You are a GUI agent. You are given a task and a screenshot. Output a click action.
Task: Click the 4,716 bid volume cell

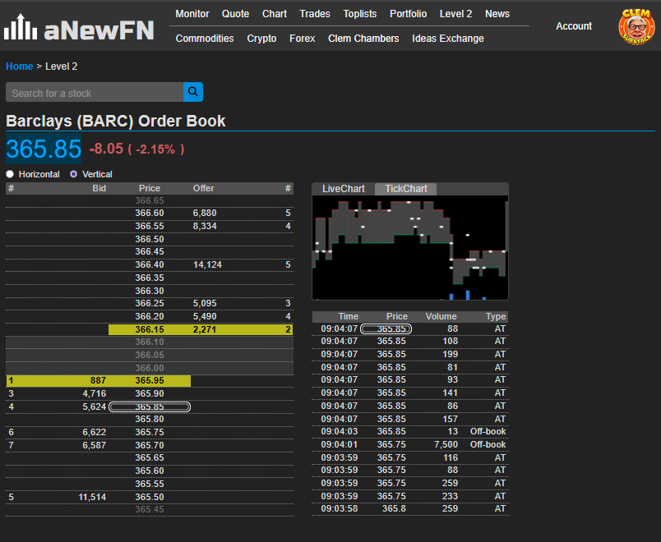tap(95, 393)
